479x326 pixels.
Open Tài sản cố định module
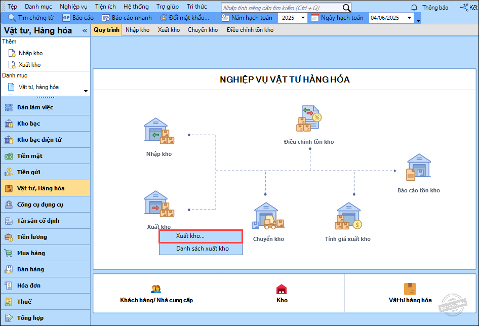[x=46, y=221]
